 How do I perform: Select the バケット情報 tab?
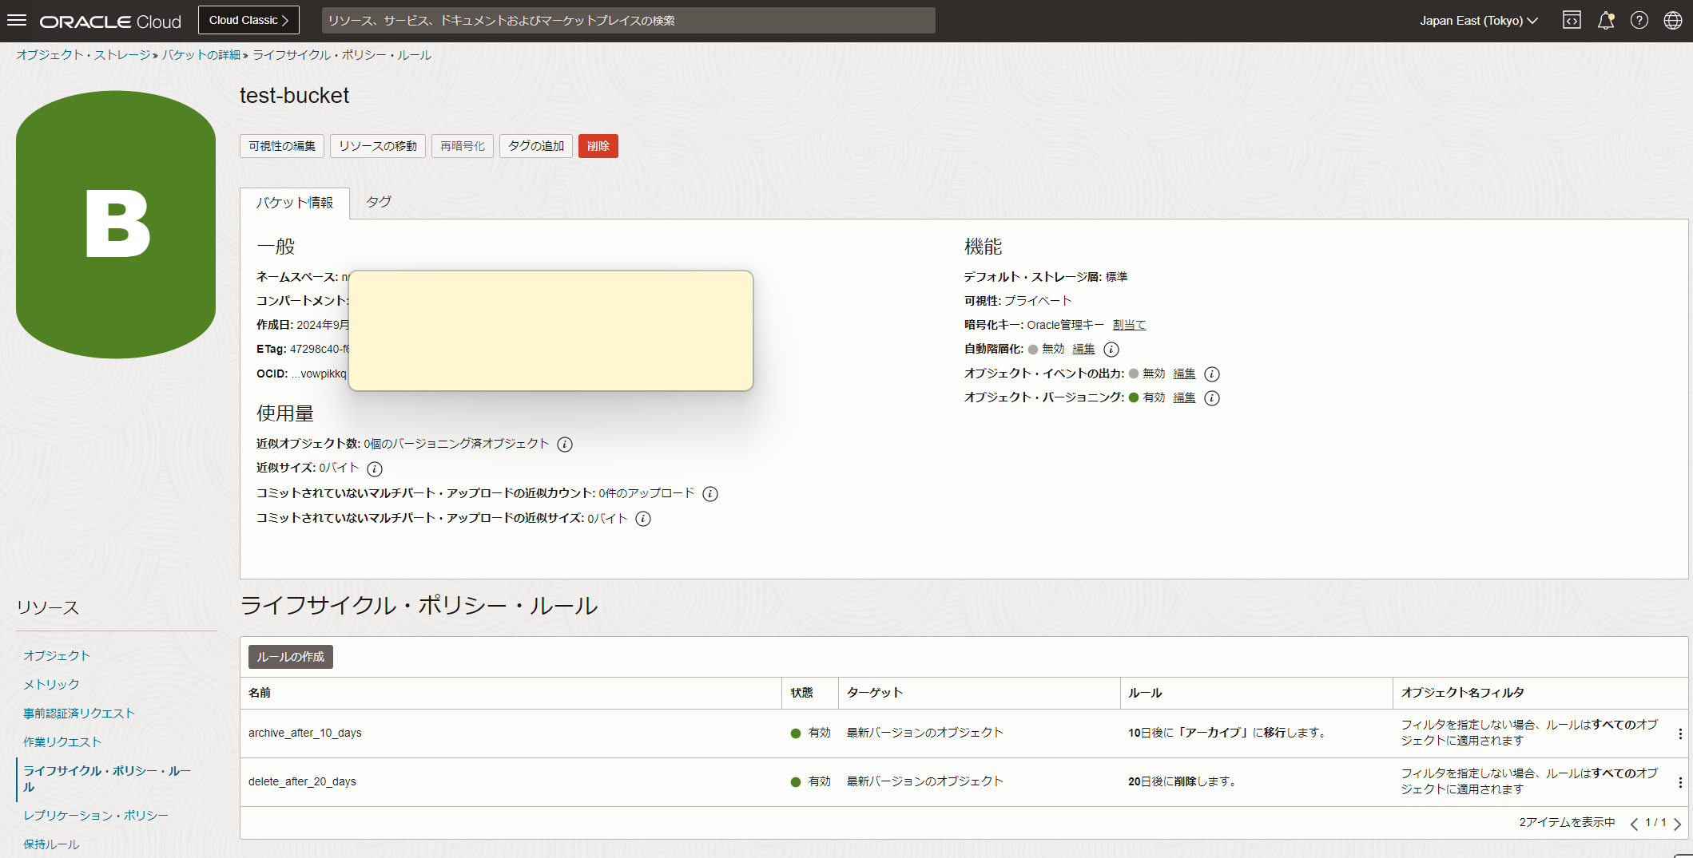pyautogui.click(x=295, y=203)
